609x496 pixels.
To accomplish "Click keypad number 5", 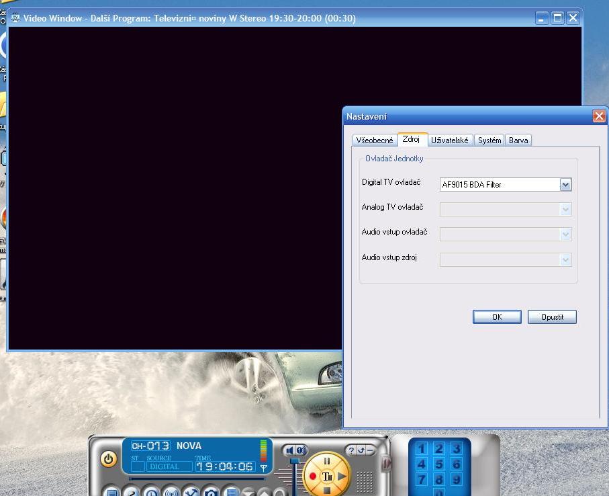I will point(439,464).
